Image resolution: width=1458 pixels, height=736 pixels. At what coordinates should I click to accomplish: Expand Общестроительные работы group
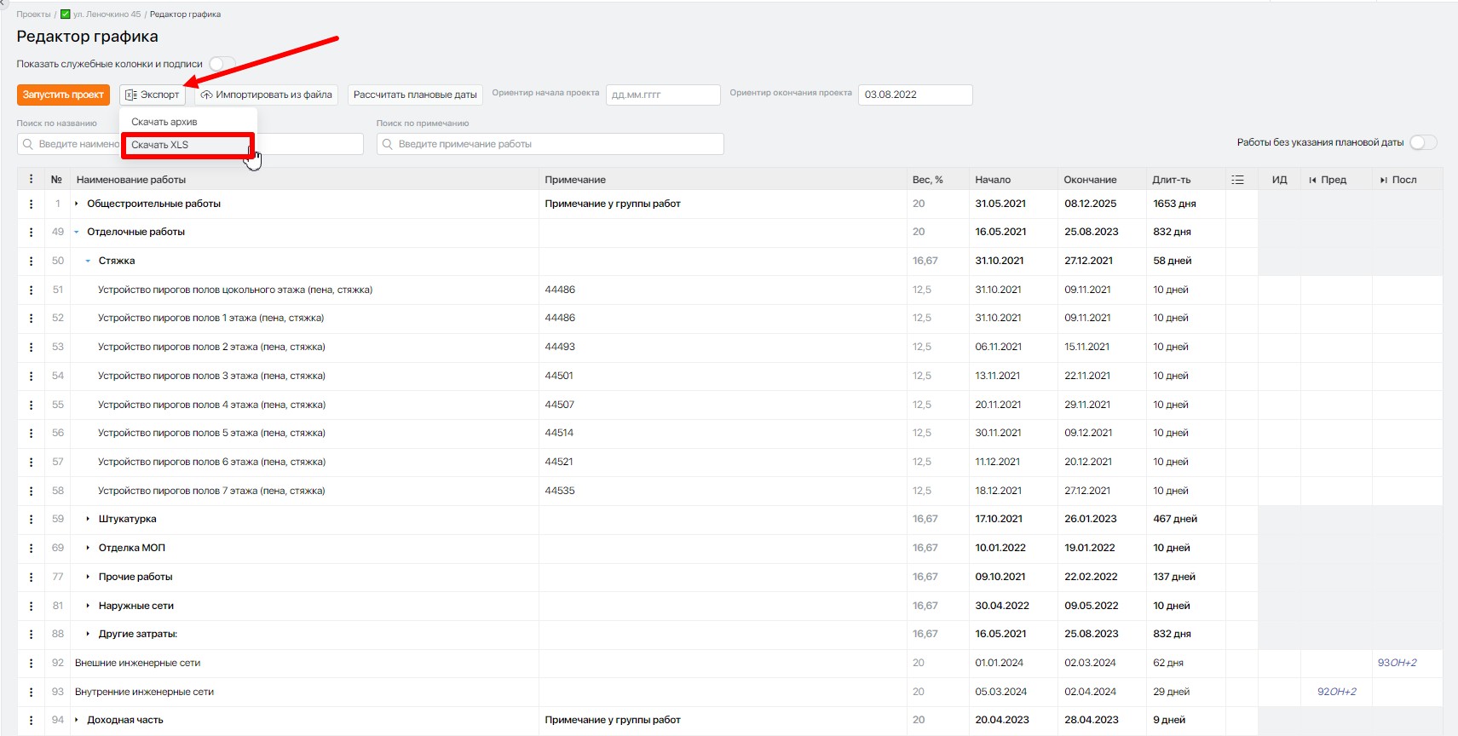pyautogui.click(x=77, y=204)
